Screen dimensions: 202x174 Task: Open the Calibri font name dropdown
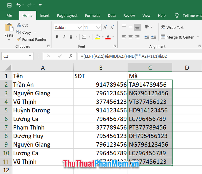tap(80, 28)
